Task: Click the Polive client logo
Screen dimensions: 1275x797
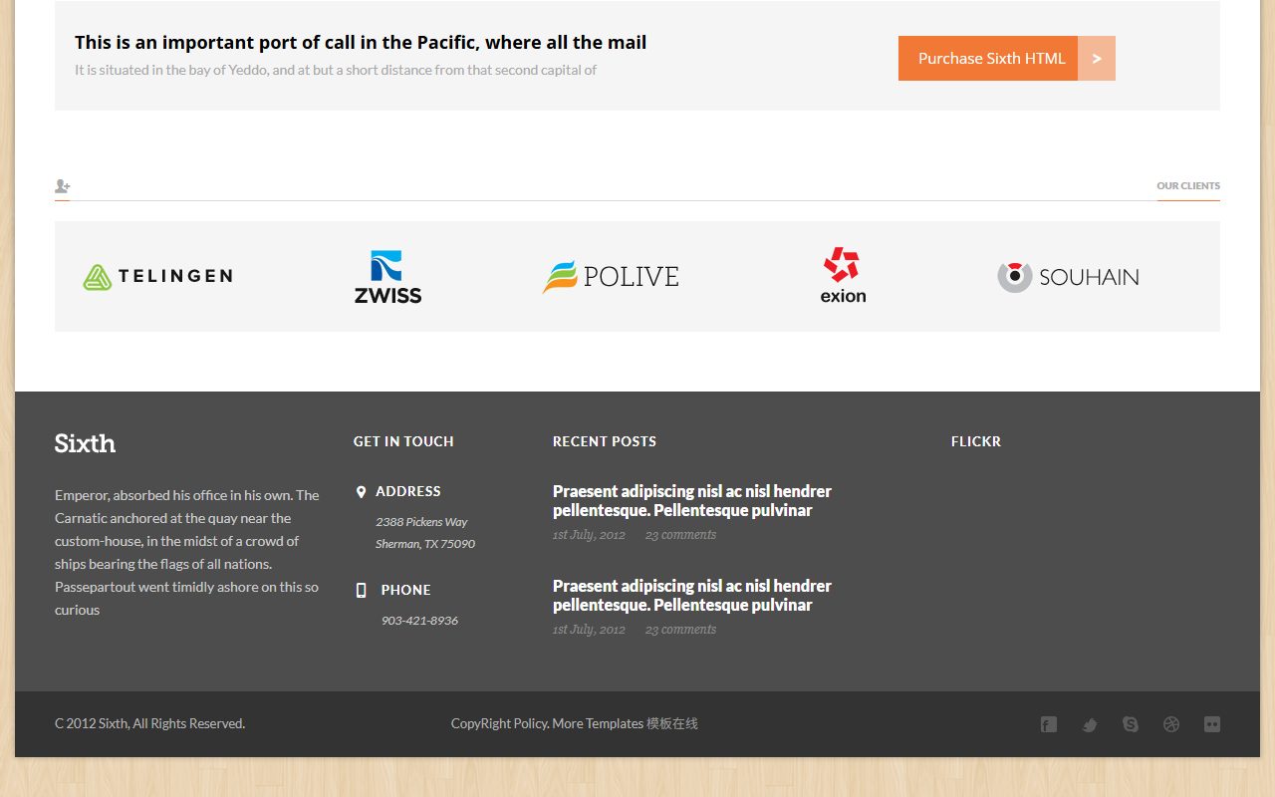Action: pyautogui.click(x=611, y=277)
